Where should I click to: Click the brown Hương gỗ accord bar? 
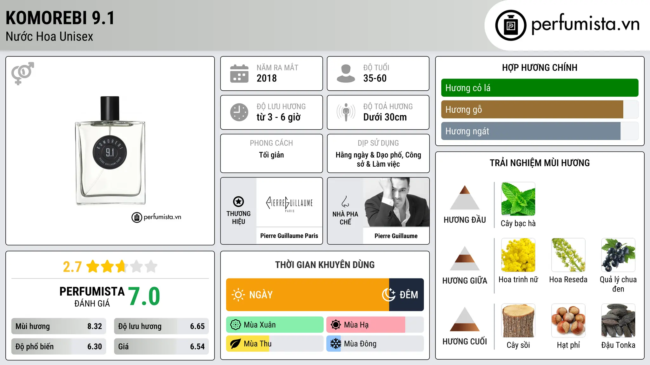[532, 109]
